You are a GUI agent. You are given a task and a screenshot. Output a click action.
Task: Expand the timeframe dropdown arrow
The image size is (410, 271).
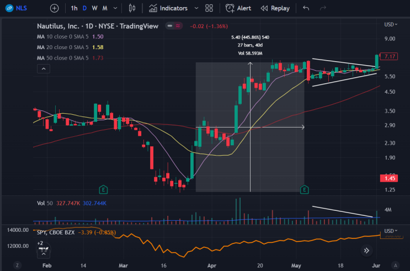(x=115, y=8)
